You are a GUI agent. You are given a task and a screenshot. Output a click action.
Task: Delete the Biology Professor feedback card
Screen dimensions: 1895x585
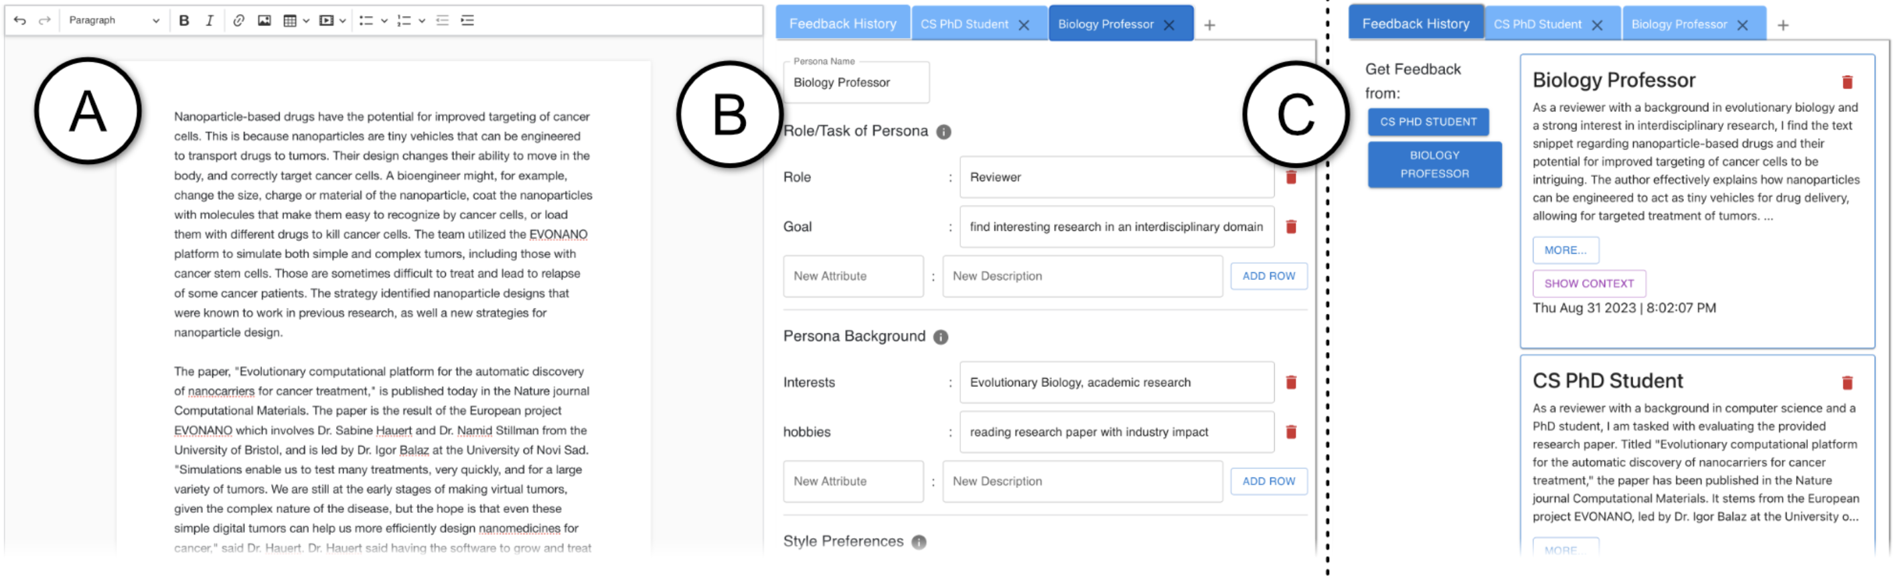point(1846,82)
